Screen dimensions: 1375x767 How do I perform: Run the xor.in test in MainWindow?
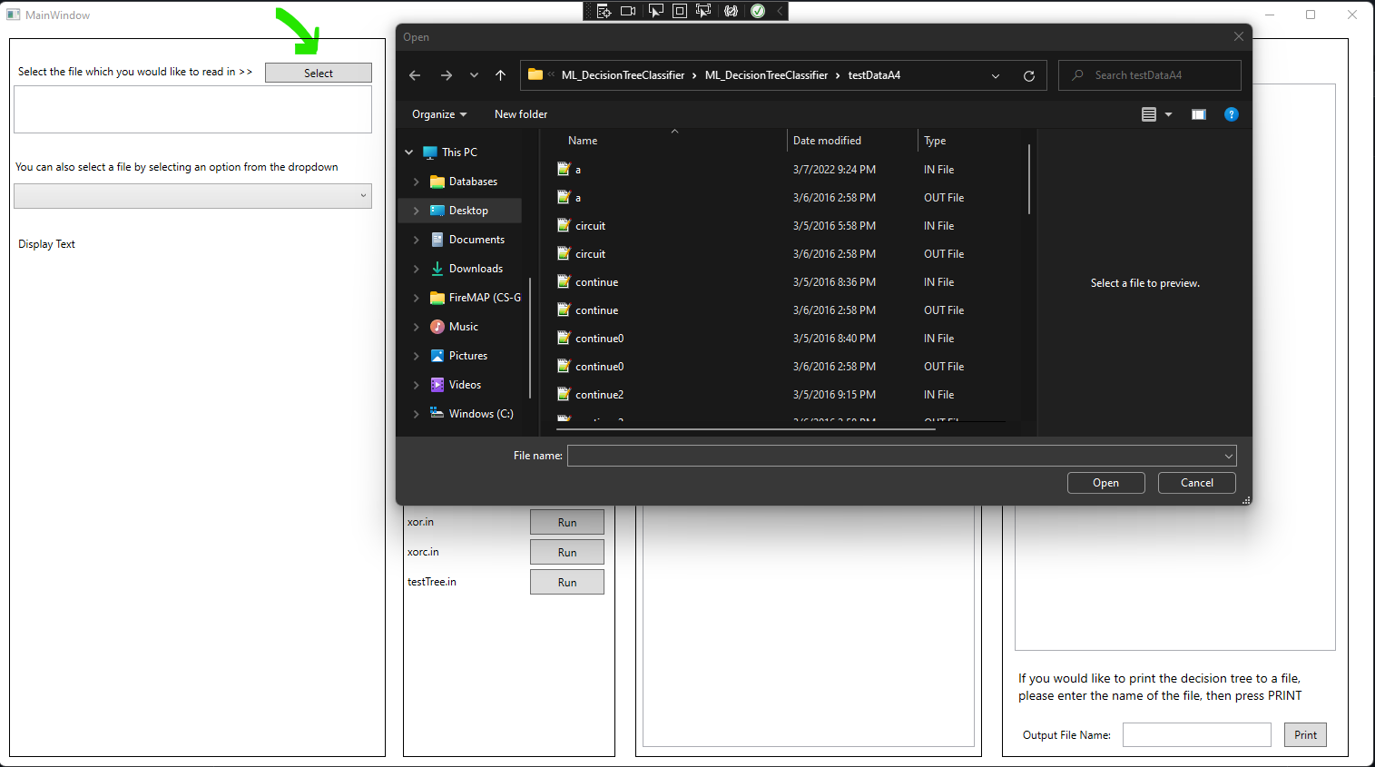[567, 523]
